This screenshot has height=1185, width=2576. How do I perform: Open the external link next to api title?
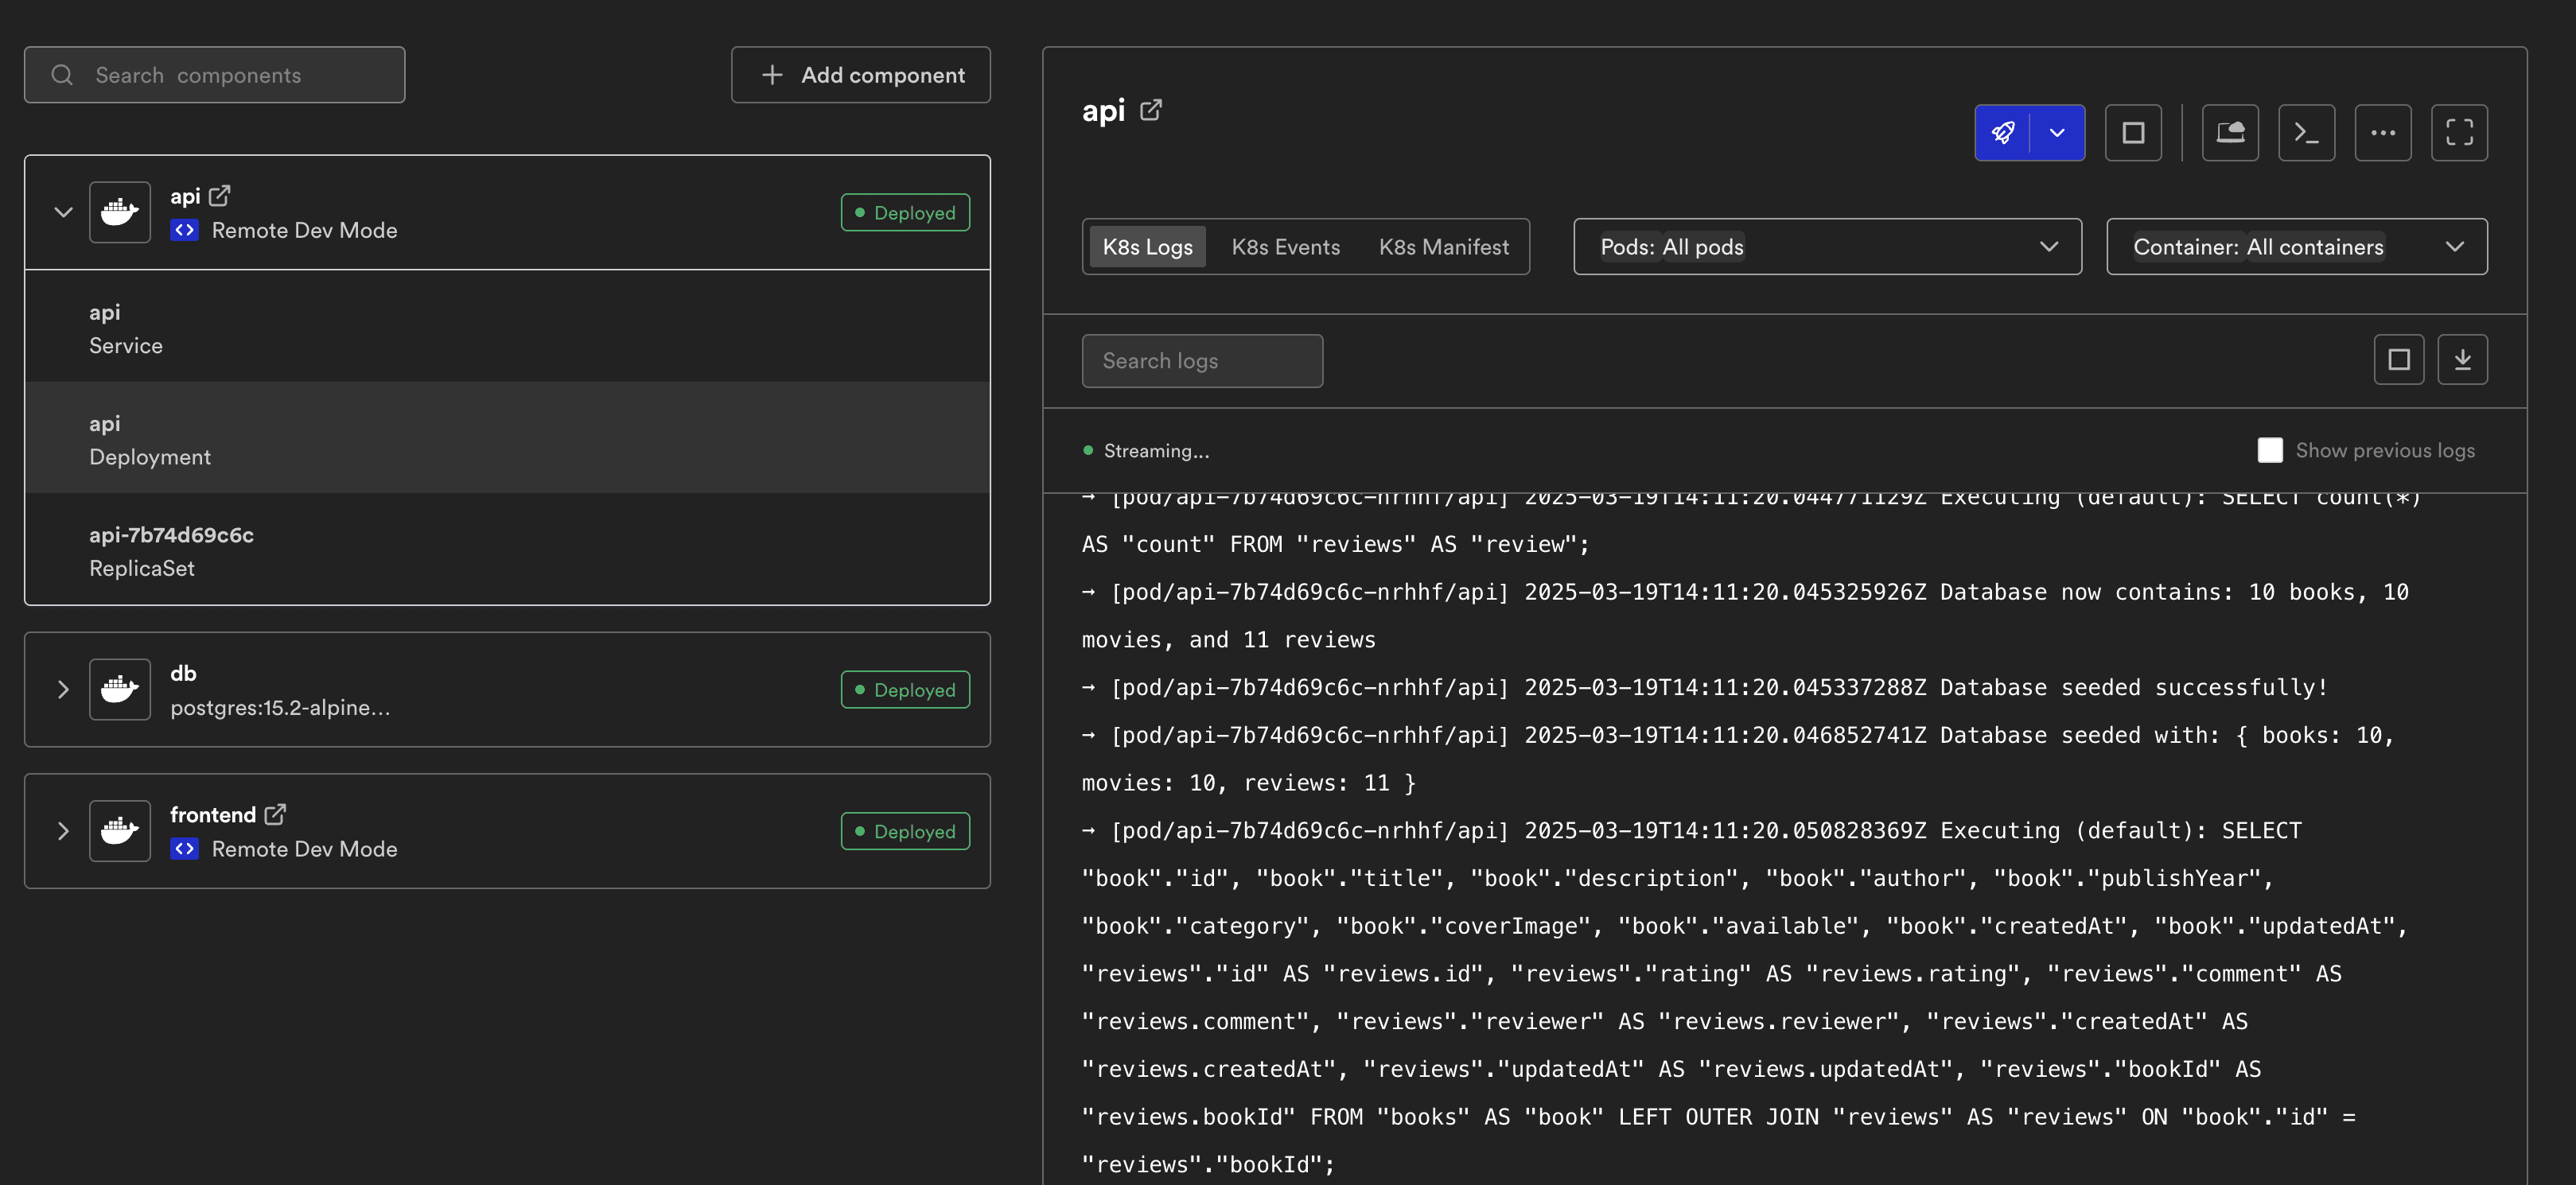pos(1151,110)
